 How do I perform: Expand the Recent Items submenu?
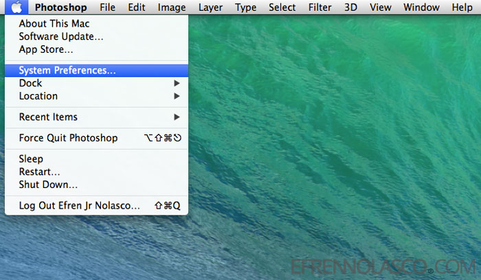[x=97, y=117]
